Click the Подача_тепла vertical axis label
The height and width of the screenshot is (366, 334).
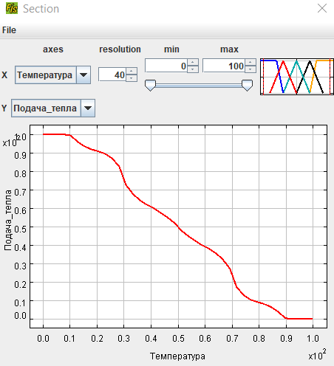[8, 221]
